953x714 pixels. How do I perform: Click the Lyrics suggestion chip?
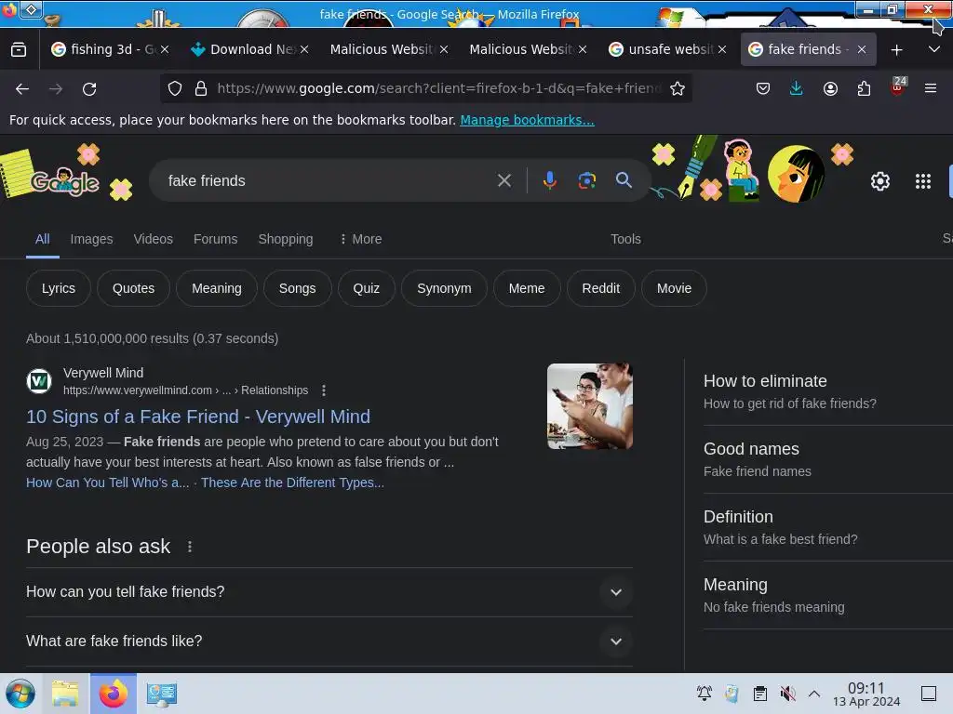(x=59, y=288)
